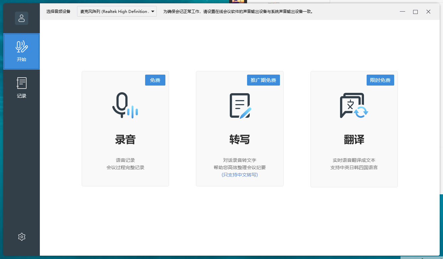Viewport: 443px width, 259px height.
Task: Select the 开始 tab in the left navigation
Action: click(21, 51)
